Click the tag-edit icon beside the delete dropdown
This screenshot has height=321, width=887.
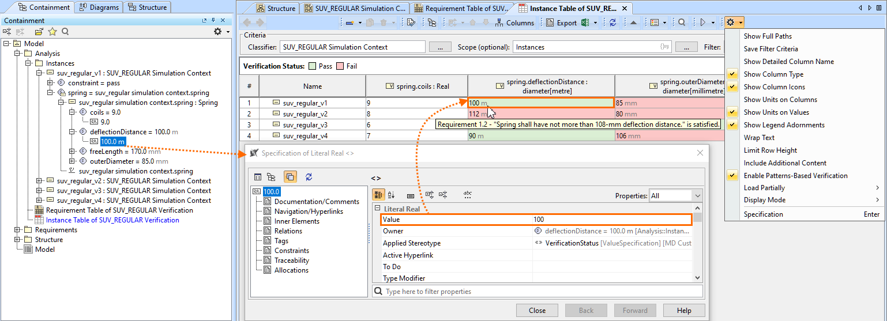coord(411,22)
